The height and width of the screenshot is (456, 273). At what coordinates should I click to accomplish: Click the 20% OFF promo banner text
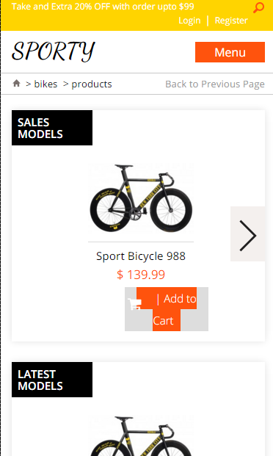coord(103,7)
